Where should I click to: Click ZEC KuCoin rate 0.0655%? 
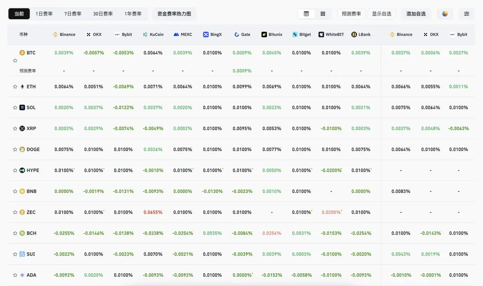(x=153, y=212)
